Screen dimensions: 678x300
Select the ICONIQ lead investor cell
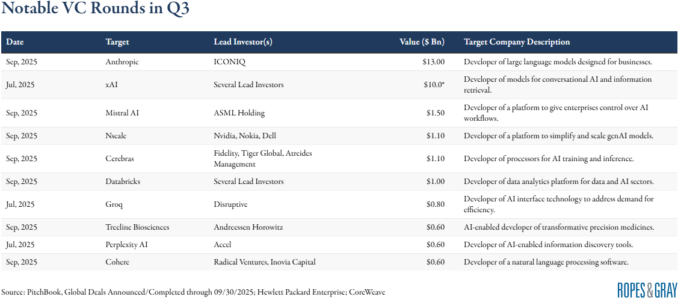(x=230, y=62)
